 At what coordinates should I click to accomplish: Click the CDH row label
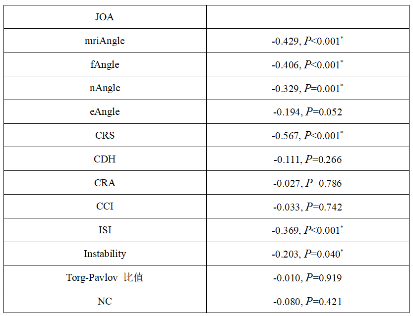point(105,159)
